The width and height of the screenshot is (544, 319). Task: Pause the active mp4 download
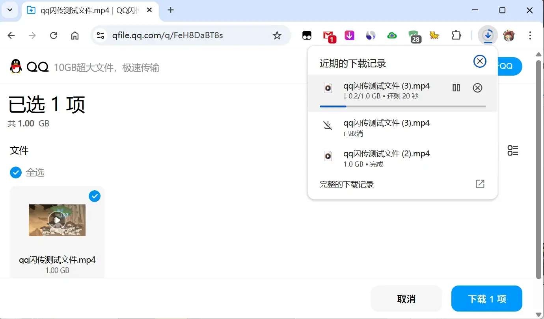pyautogui.click(x=456, y=88)
